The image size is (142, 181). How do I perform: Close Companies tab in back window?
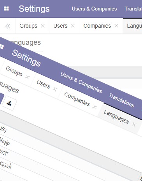[x=116, y=26]
